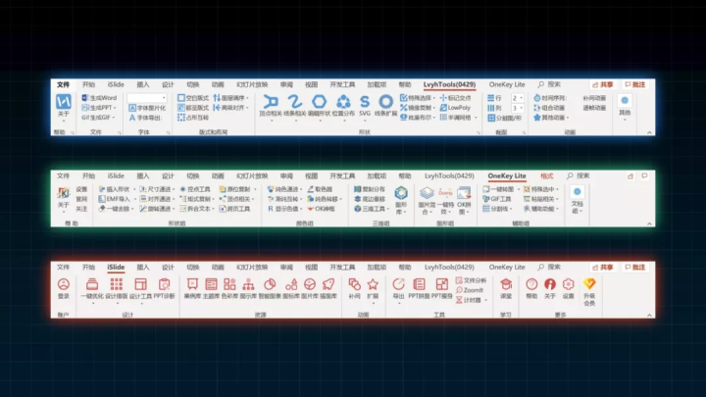Click GIF工具 in the OneKey ribbon
The height and width of the screenshot is (397, 706).
(496, 199)
